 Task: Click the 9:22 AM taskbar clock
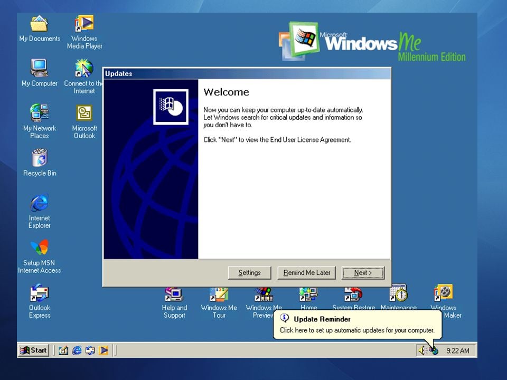[x=457, y=350]
